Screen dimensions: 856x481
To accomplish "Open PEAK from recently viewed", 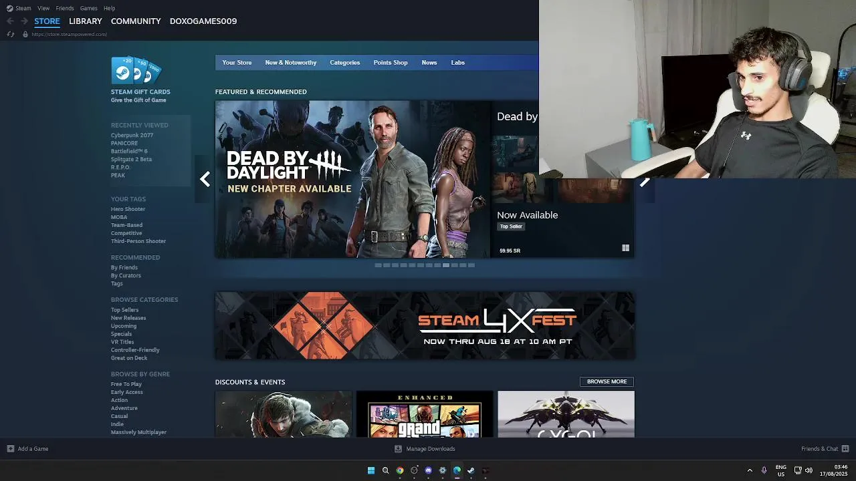I will tap(118, 176).
